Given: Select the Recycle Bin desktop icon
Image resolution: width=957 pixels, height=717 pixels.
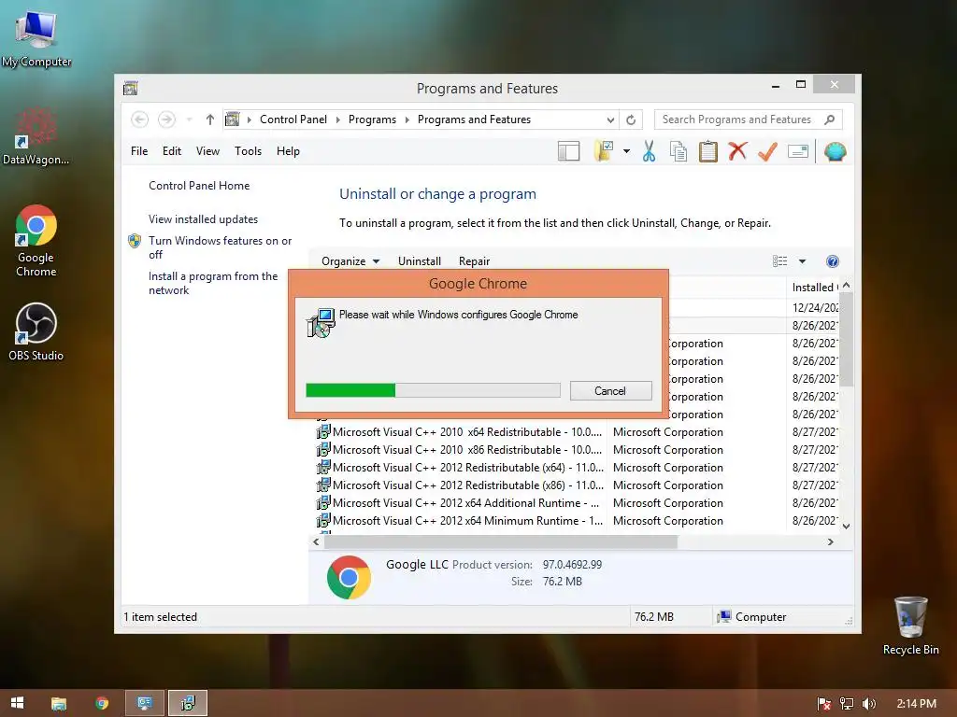Looking at the screenshot, I should pyautogui.click(x=910, y=626).
